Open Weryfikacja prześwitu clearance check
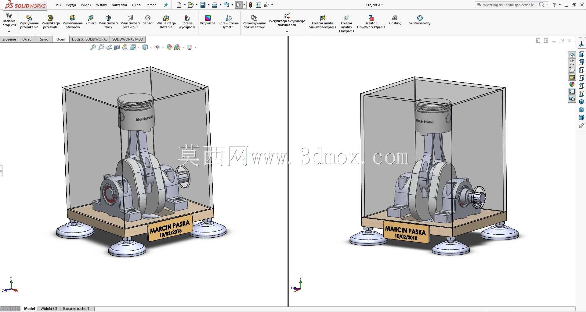This screenshot has height=312, width=586. (51, 22)
